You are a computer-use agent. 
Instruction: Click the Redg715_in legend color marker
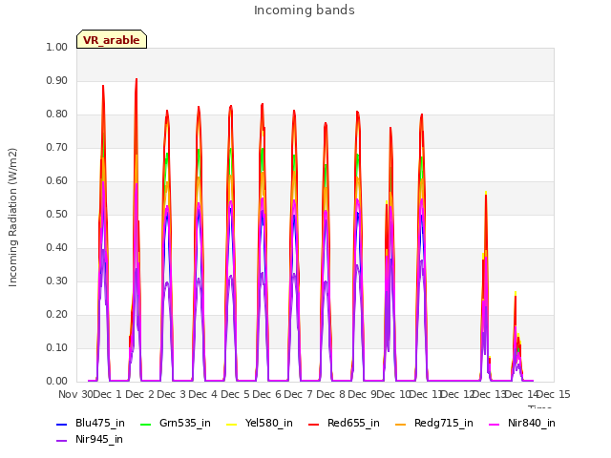pos(401,424)
